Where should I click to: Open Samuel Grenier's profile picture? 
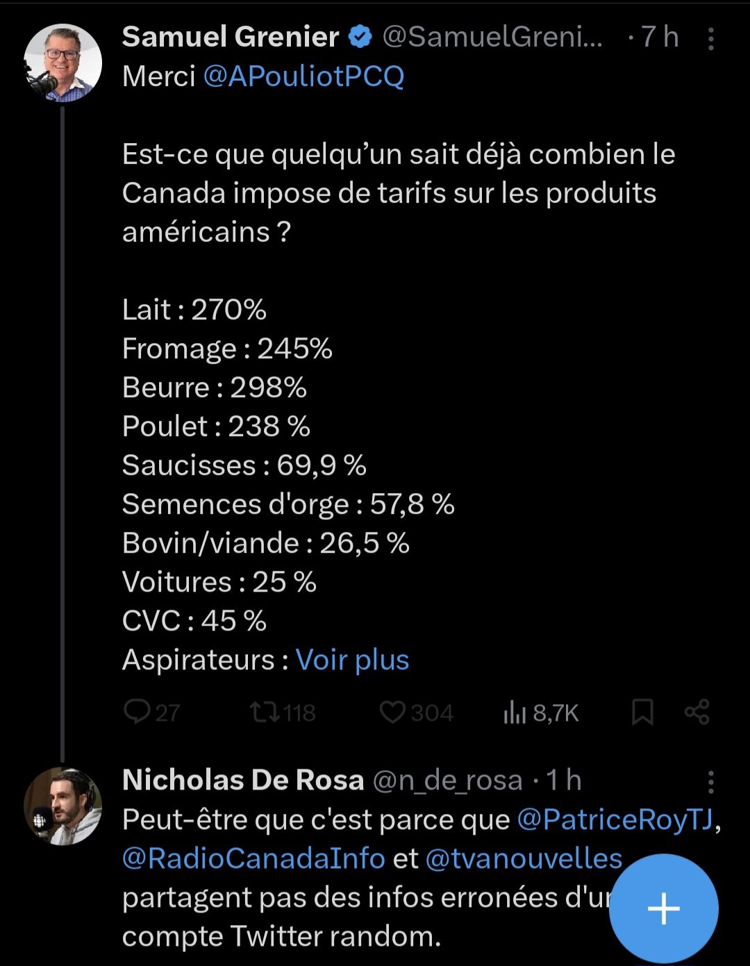(x=63, y=63)
